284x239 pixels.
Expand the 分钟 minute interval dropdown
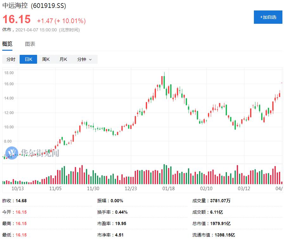pos(85,59)
